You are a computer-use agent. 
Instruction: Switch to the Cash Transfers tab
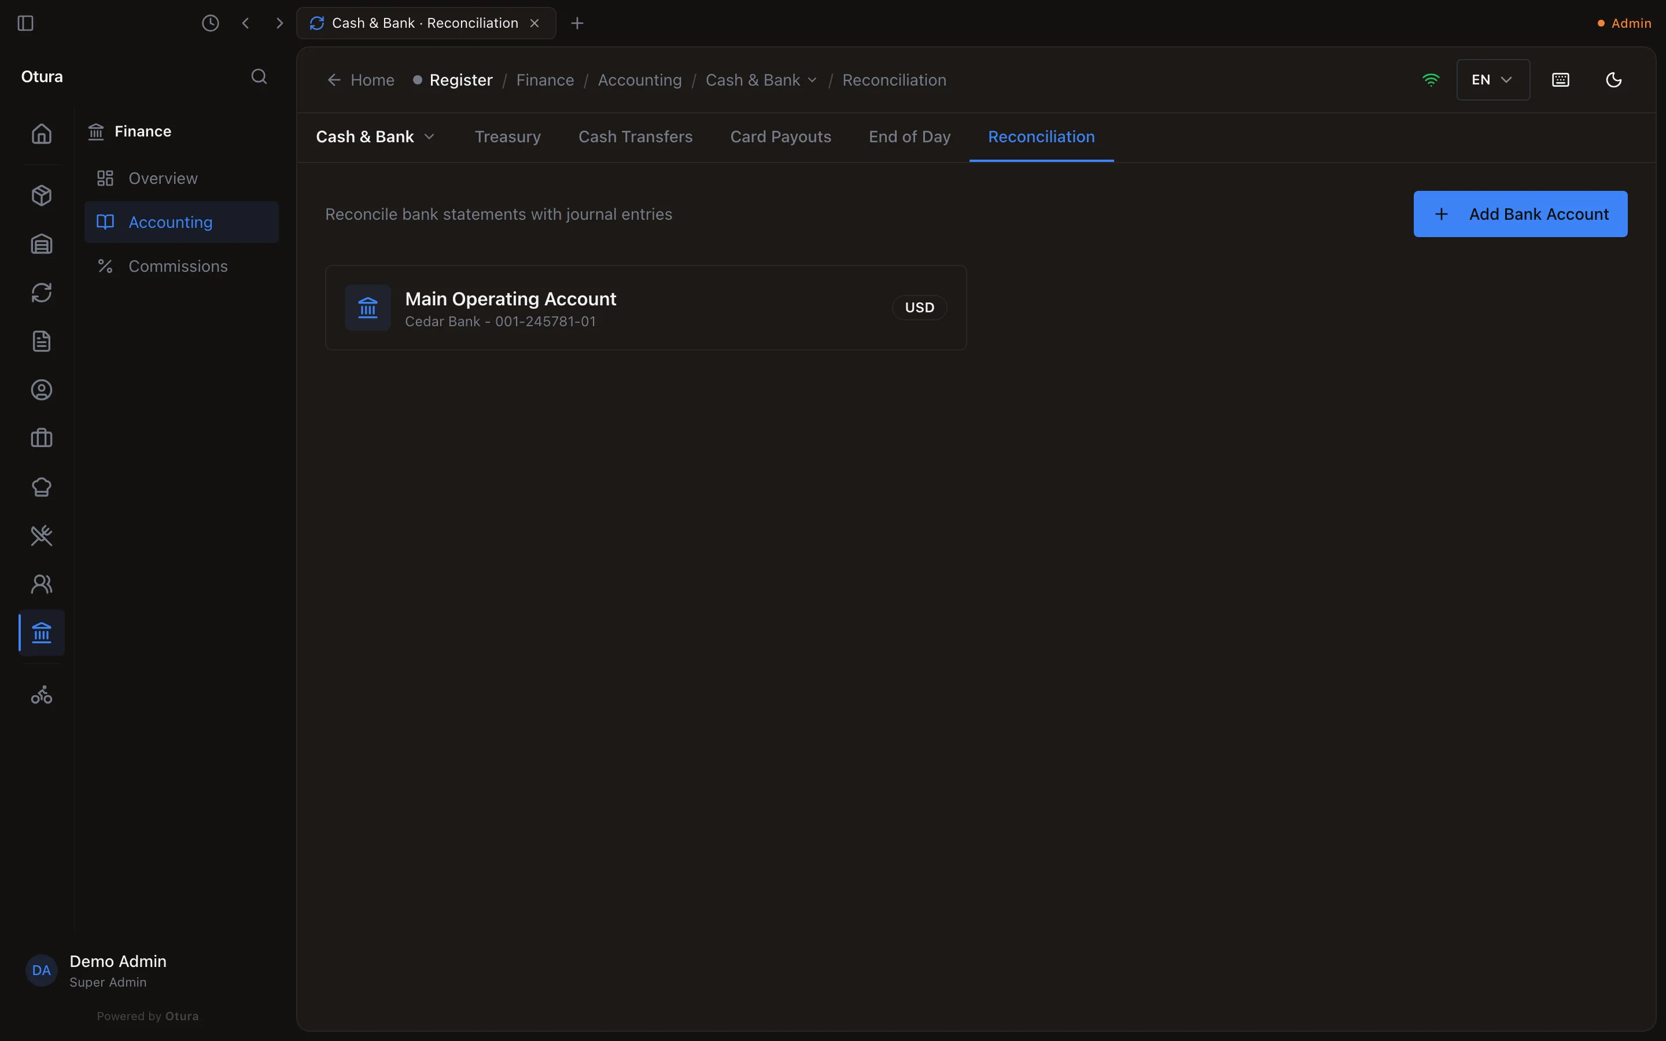[x=635, y=137]
